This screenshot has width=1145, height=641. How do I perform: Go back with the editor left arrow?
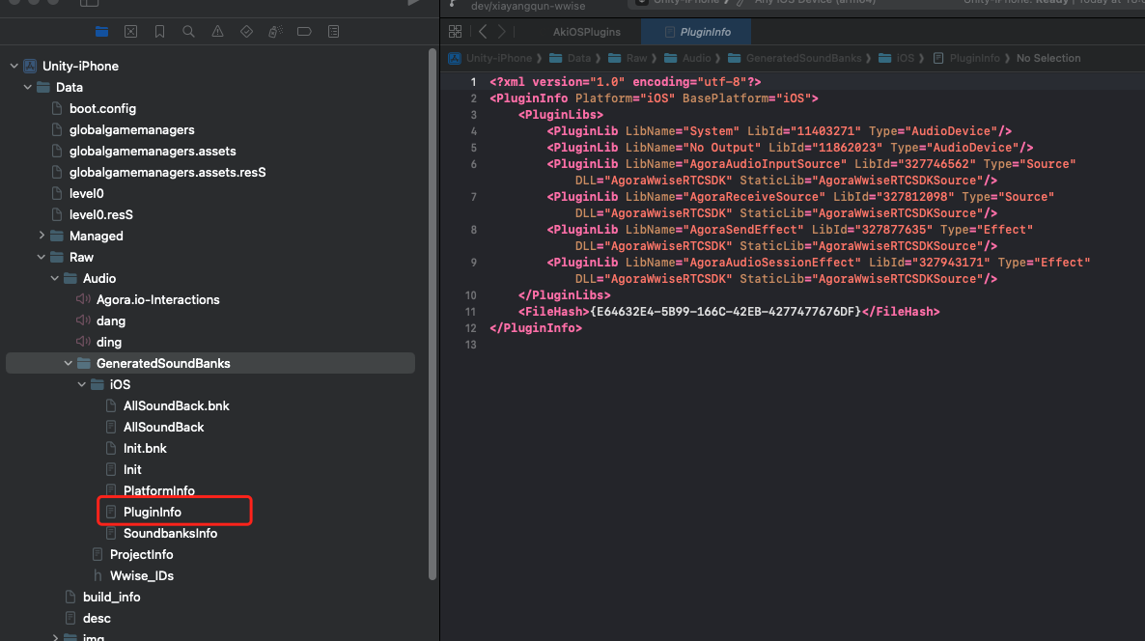(483, 32)
